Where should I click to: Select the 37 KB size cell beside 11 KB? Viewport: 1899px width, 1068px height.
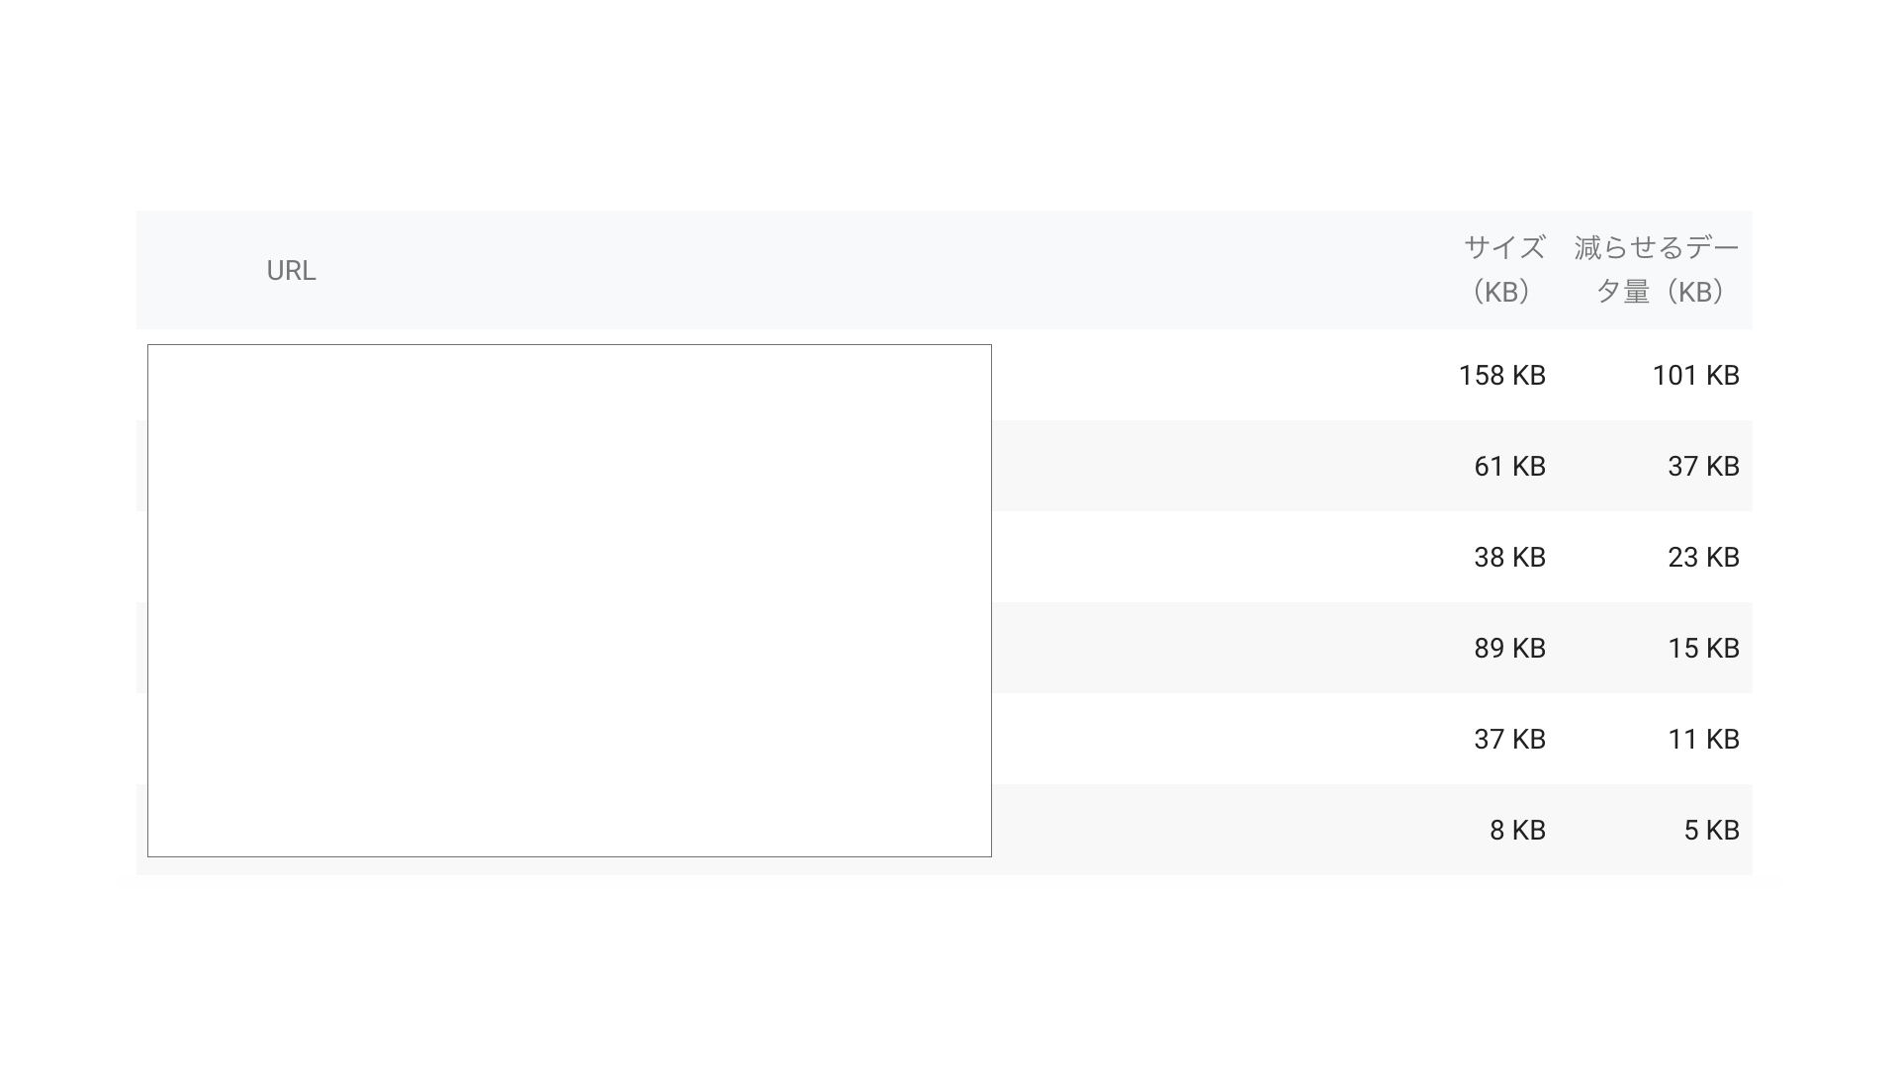(1509, 740)
